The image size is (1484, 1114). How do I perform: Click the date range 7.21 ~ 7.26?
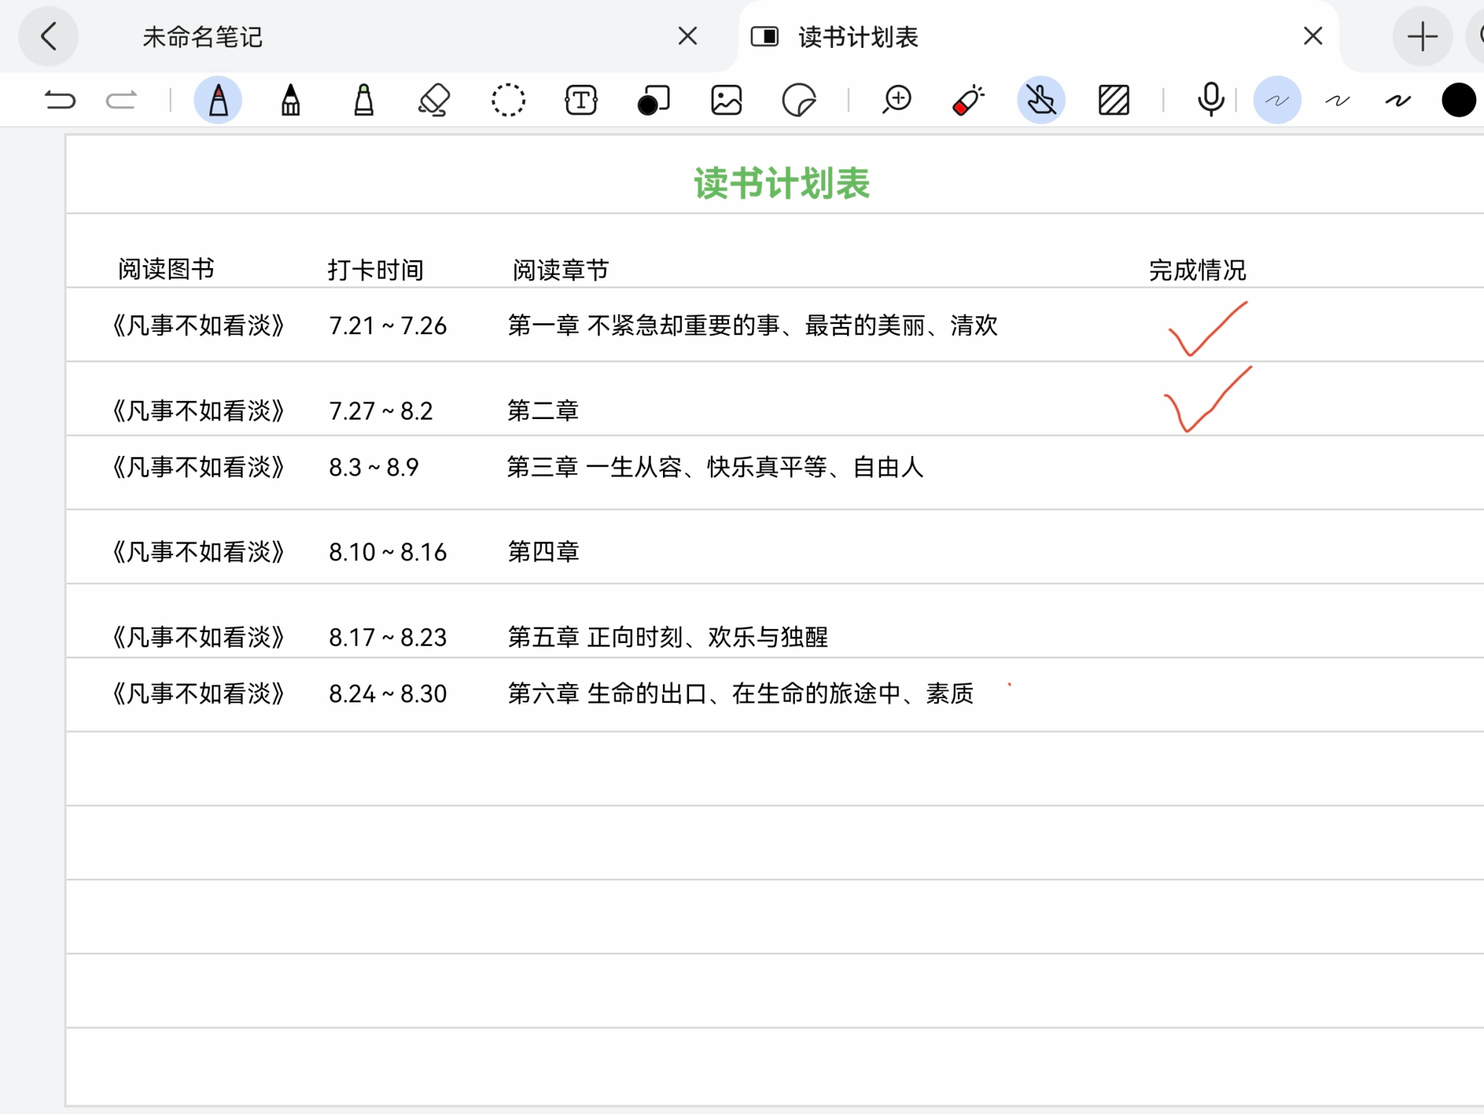click(x=388, y=325)
